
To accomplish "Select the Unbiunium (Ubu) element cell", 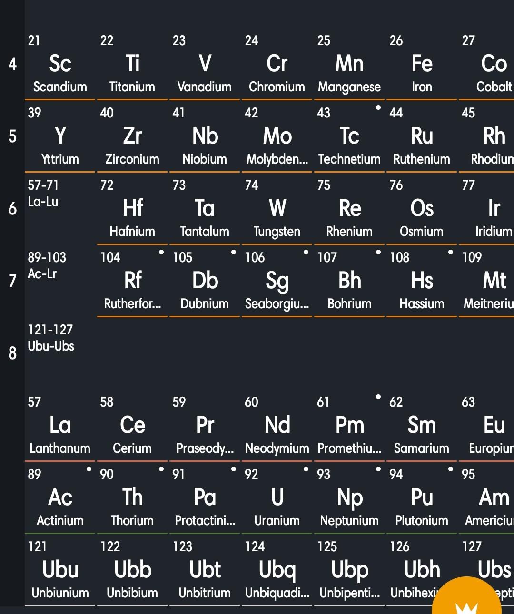I will (x=60, y=572).
